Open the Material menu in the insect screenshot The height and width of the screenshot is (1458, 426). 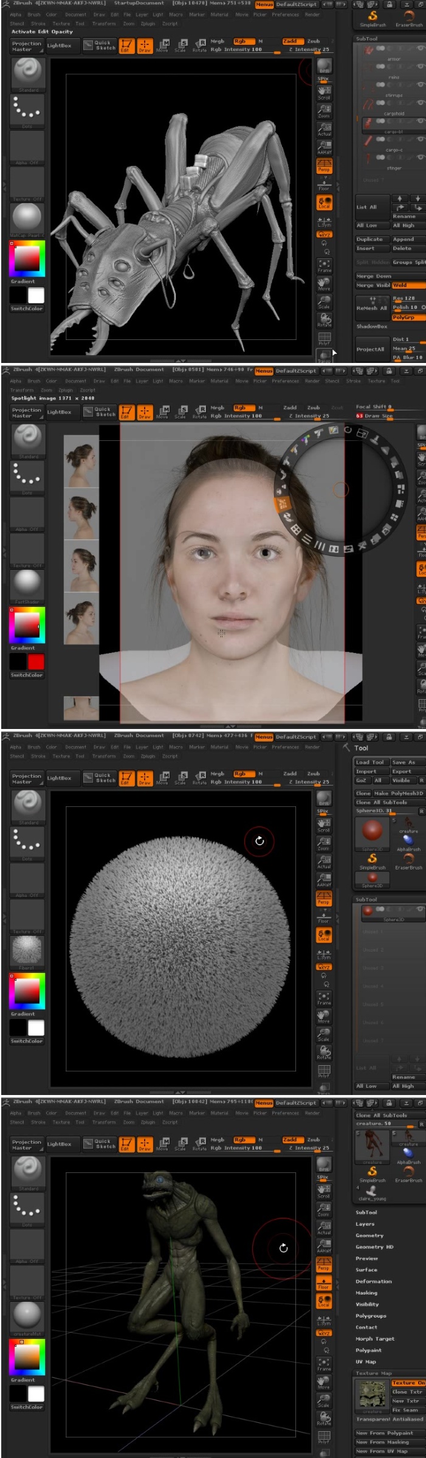click(219, 15)
